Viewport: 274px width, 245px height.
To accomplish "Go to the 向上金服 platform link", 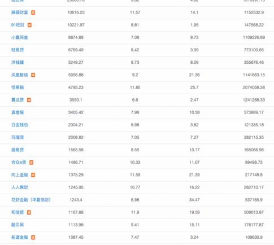I will click(x=20, y=175).
